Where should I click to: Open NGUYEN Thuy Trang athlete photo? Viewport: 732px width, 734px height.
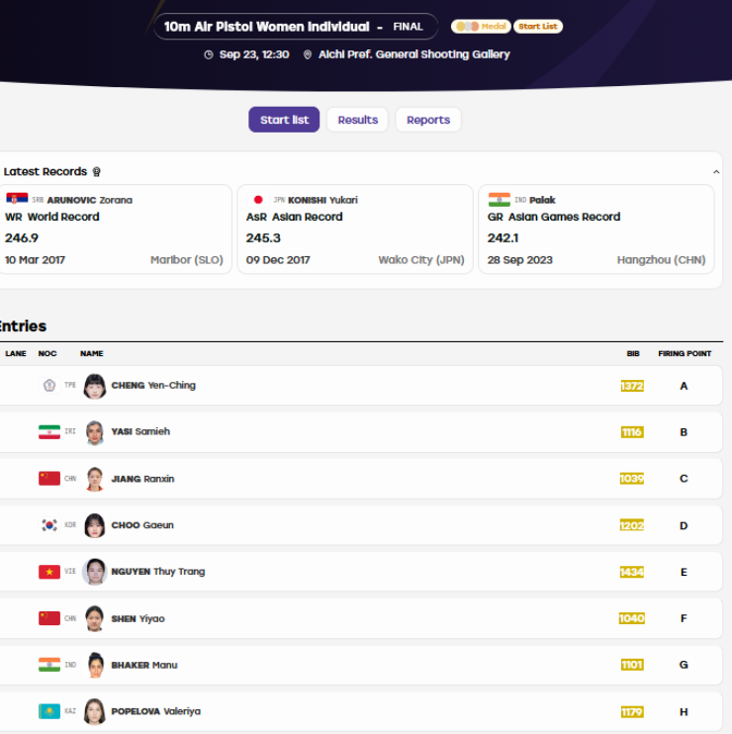(x=95, y=572)
